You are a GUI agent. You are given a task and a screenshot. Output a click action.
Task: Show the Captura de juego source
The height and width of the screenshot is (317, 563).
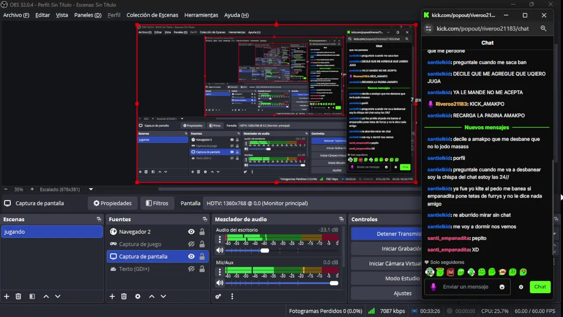pyautogui.click(x=191, y=244)
